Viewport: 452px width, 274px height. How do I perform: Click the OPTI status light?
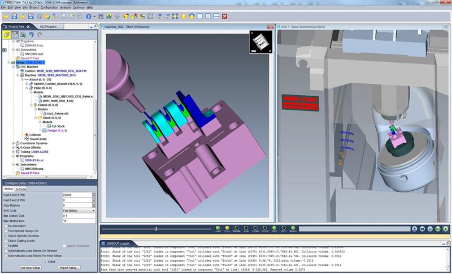(284, 228)
